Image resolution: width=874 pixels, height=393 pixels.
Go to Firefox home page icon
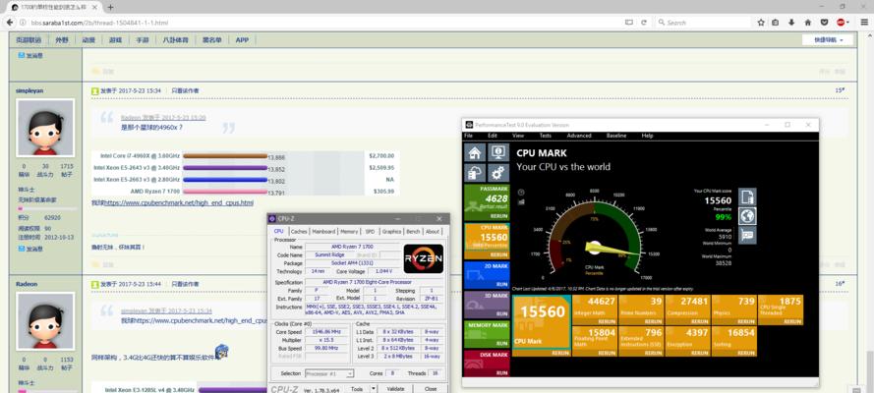(808, 23)
